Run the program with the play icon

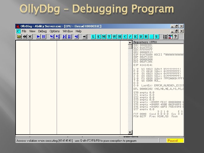(38, 37)
